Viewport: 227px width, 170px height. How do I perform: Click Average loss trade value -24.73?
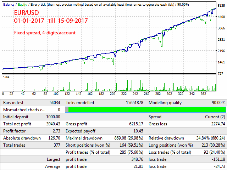click(x=220, y=166)
